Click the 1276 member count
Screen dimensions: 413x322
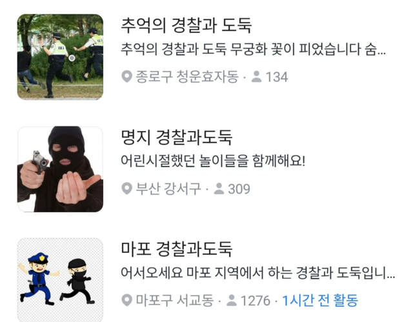pyautogui.click(x=256, y=301)
